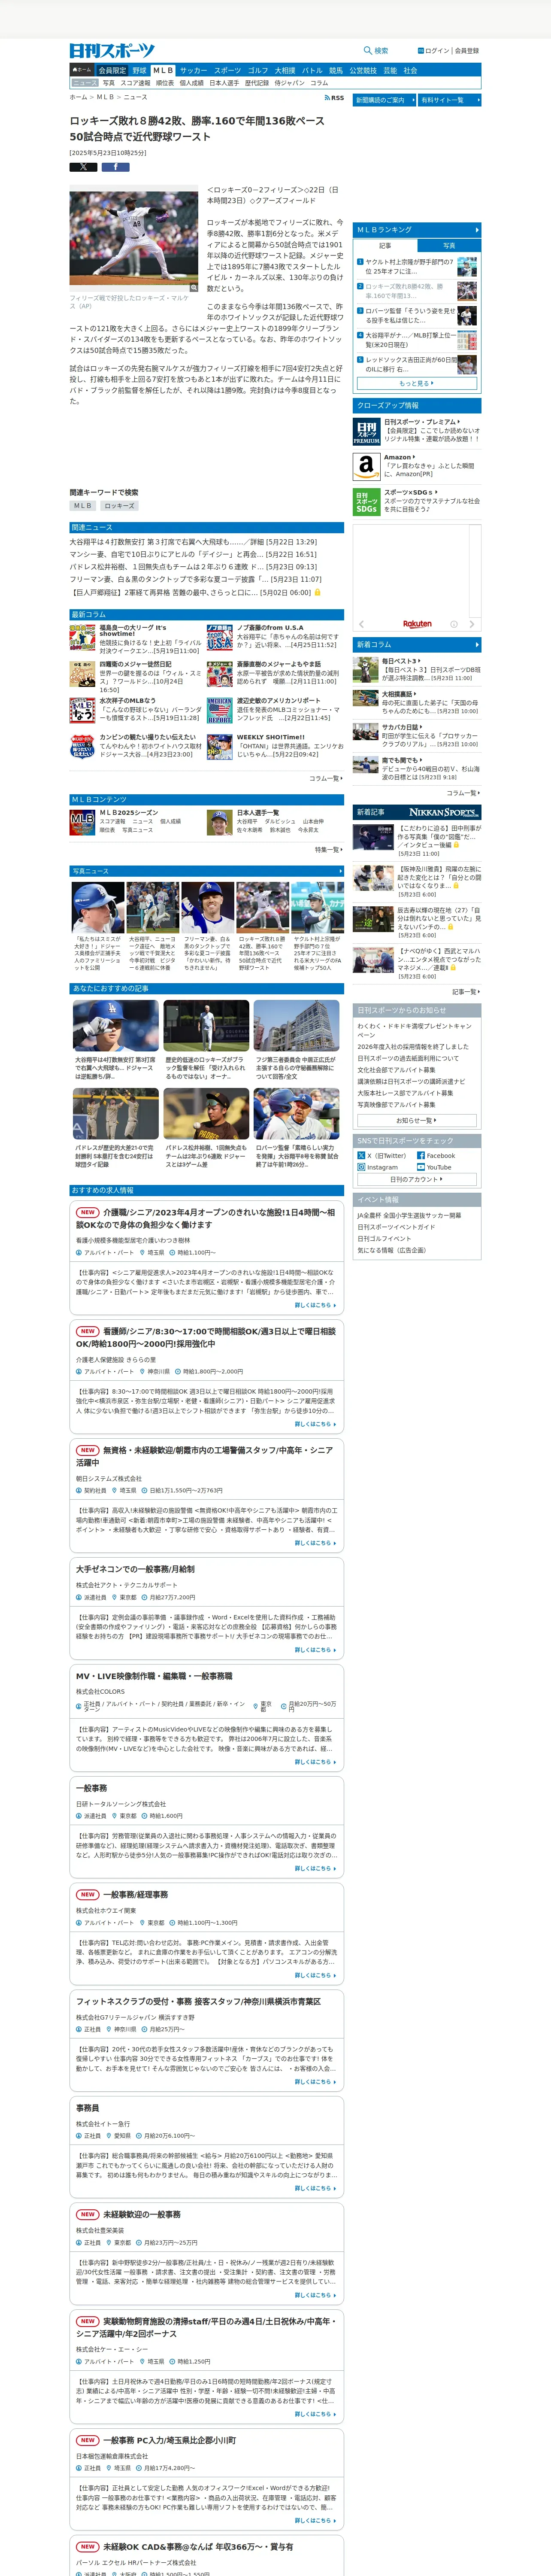Open related news 大谷翔平は４打数無安打
The height and width of the screenshot is (2576, 551).
[x=193, y=542]
